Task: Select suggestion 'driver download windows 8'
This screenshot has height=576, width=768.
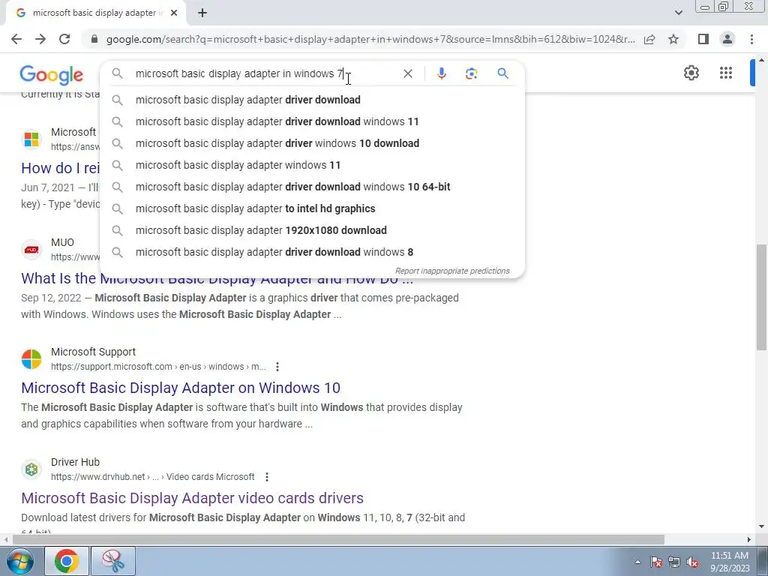Action: (312, 252)
